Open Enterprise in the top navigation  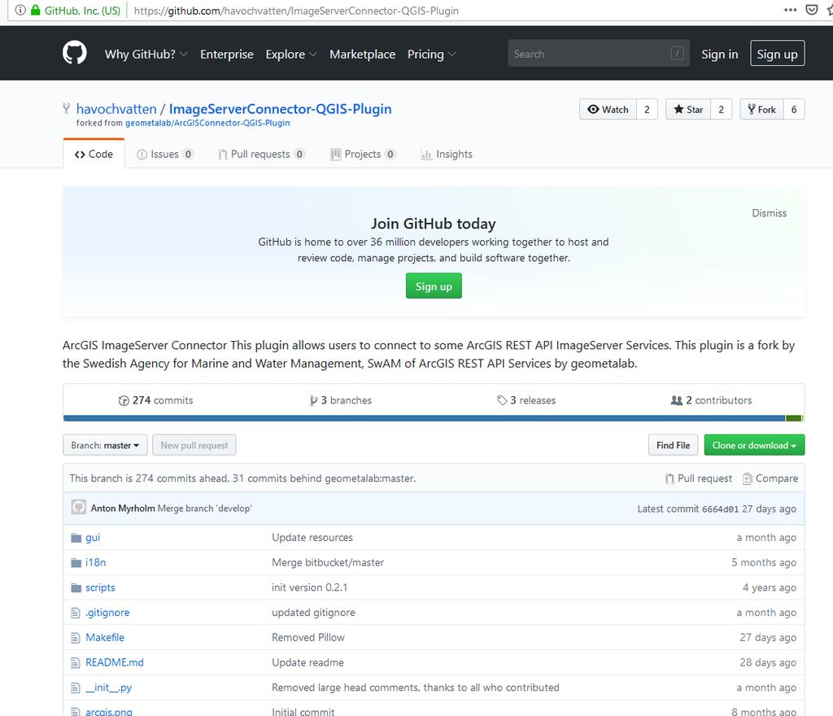click(x=227, y=55)
